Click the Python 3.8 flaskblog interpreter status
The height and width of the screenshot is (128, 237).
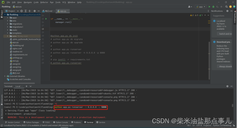click(x=222, y=125)
